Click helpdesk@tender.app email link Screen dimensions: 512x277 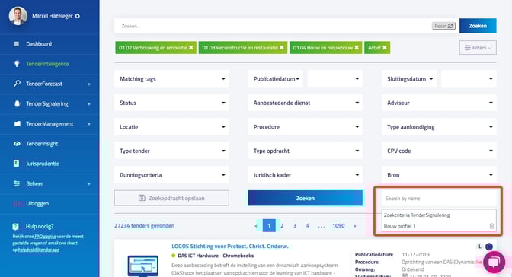coord(39,250)
